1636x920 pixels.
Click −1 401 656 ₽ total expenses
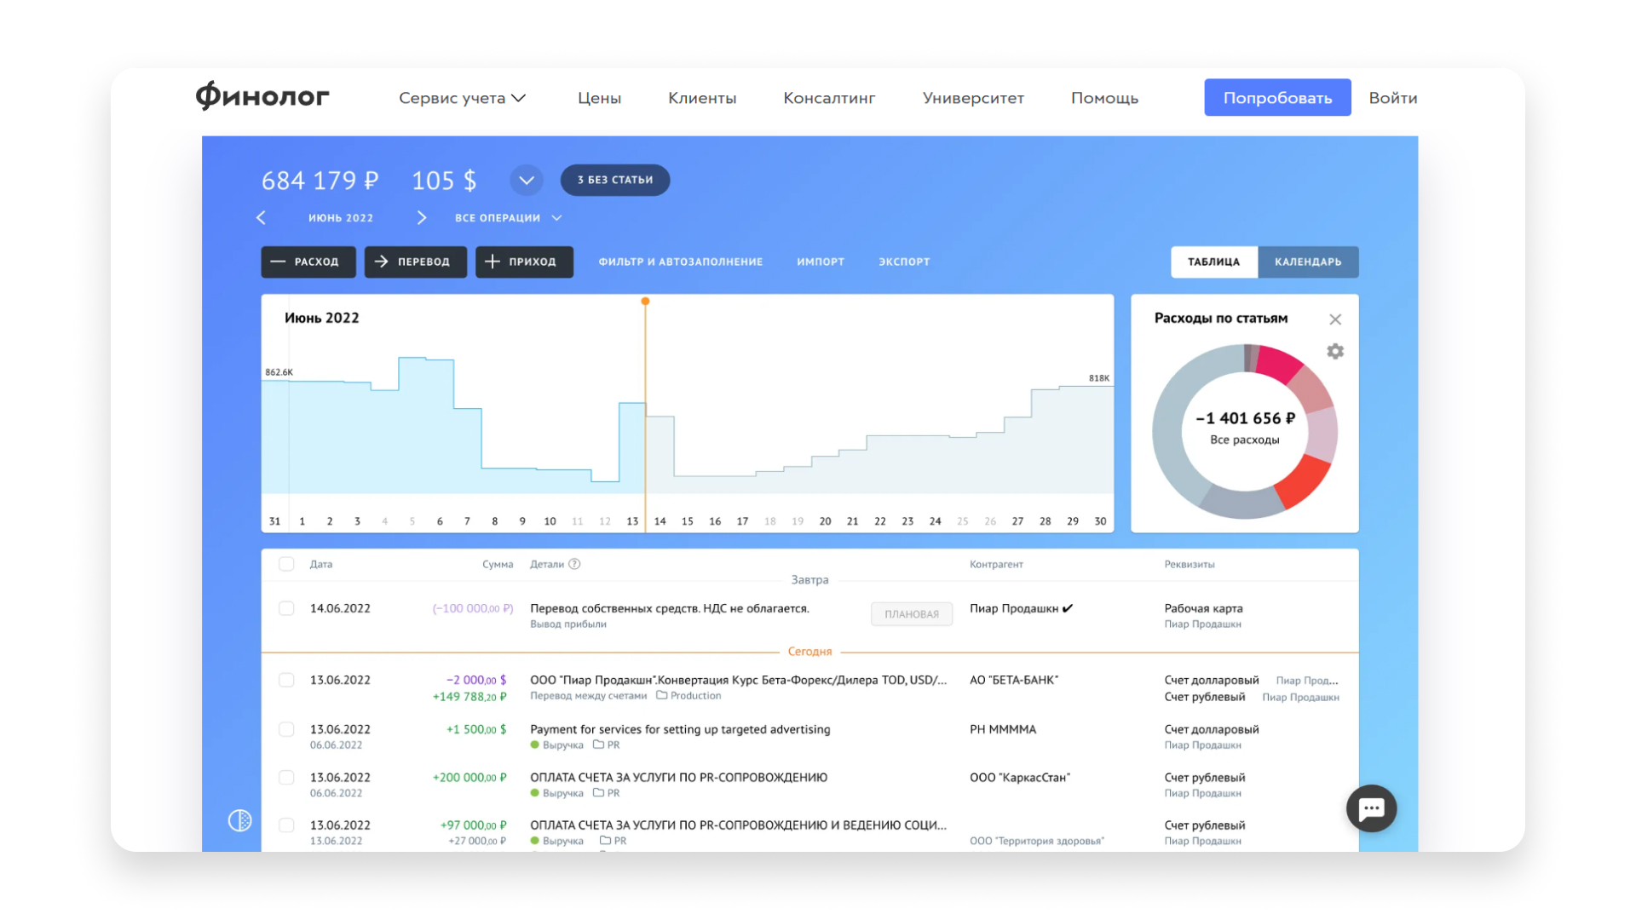[1245, 418]
